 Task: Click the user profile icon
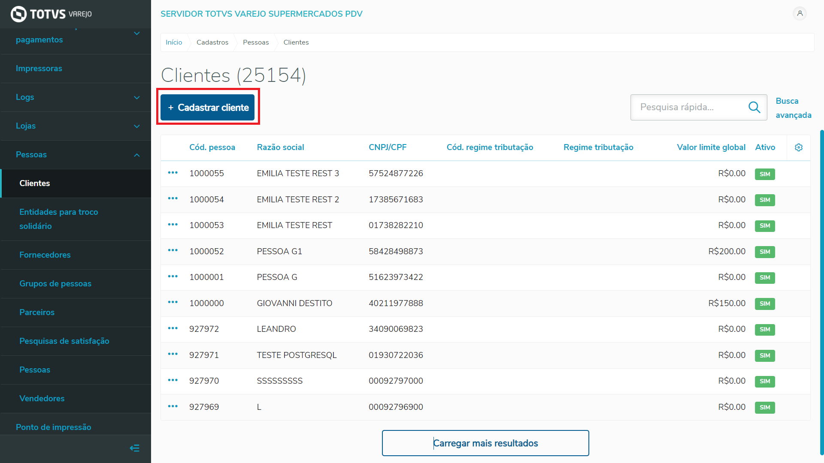[800, 13]
